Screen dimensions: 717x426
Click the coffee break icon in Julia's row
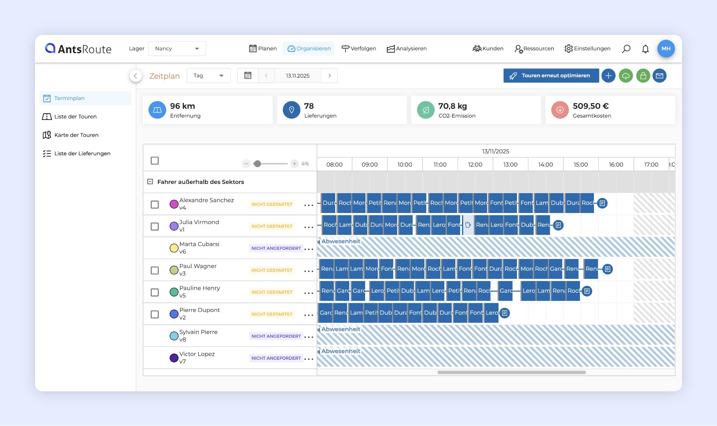tap(468, 225)
